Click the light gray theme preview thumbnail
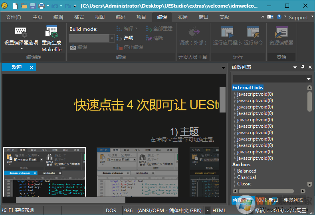The width and height of the screenshot is (315, 215). [x=137, y=172]
